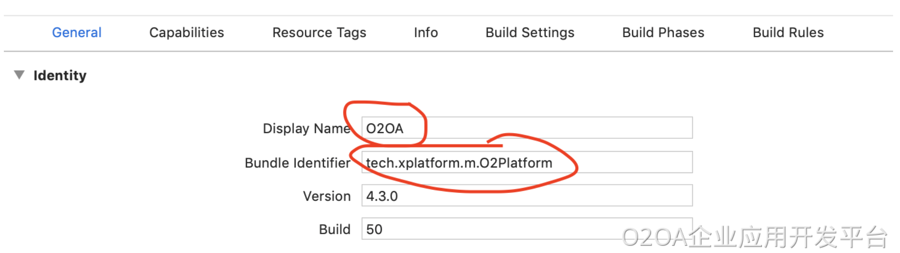Click the O2OA企业应用开发平台 watermark text
The height and width of the screenshot is (253, 900).
click(x=754, y=237)
